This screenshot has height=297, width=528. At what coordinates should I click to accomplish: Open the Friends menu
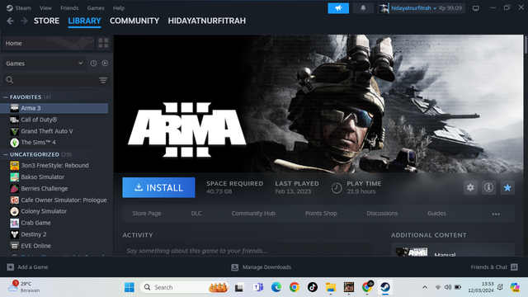click(x=69, y=8)
